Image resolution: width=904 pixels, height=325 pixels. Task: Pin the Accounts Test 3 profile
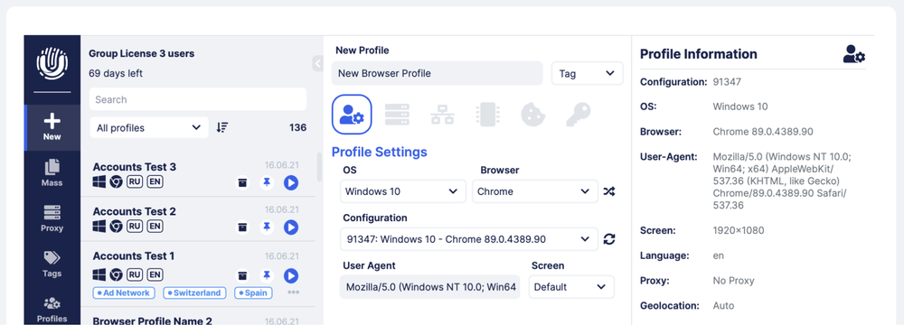(267, 182)
